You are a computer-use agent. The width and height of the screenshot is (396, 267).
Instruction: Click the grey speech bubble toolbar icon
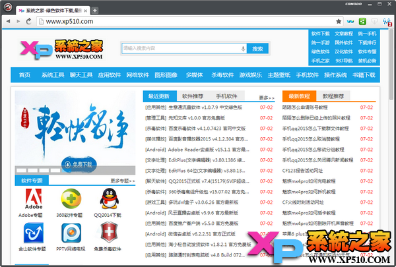374,22
